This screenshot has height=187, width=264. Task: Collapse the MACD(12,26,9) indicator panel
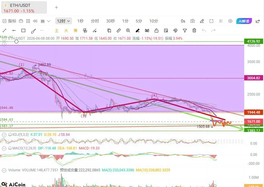tap(4, 148)
